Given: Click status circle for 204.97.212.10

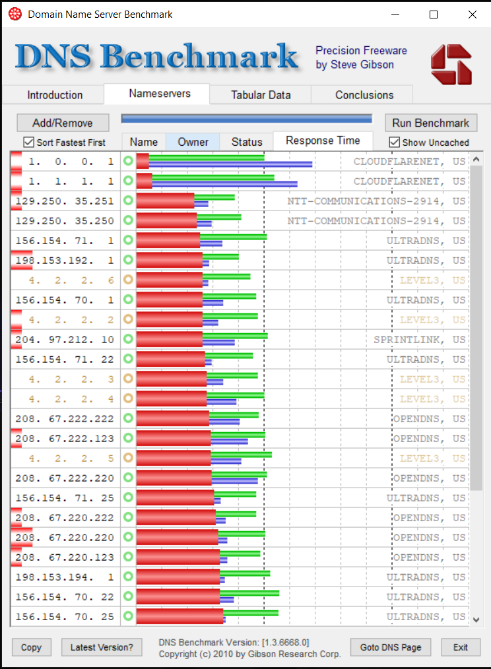Looking at the screenshot, I should (x=128, y=338).
